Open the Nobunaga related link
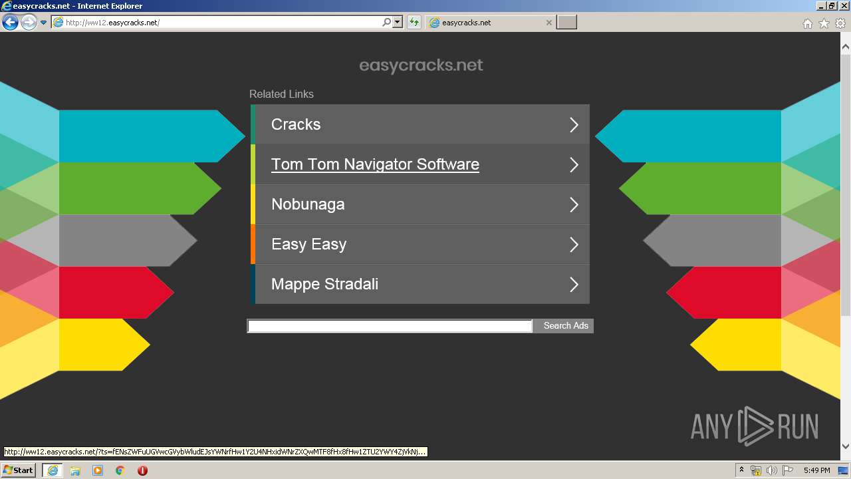This screenshot has width=851, height=479. 308,204
